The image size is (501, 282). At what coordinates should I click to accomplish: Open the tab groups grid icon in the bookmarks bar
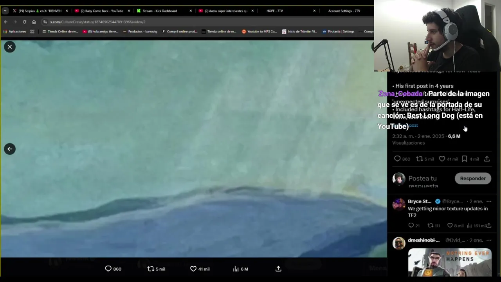tap(32, 32)
